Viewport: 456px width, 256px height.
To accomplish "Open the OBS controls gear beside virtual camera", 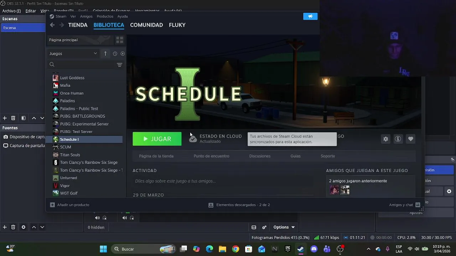I will (x=449, y=191).
